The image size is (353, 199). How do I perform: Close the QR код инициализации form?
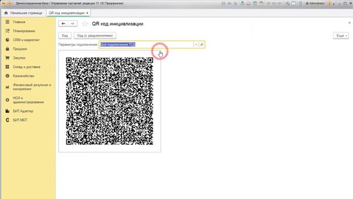pyautogui.click(x=349, y=23)
